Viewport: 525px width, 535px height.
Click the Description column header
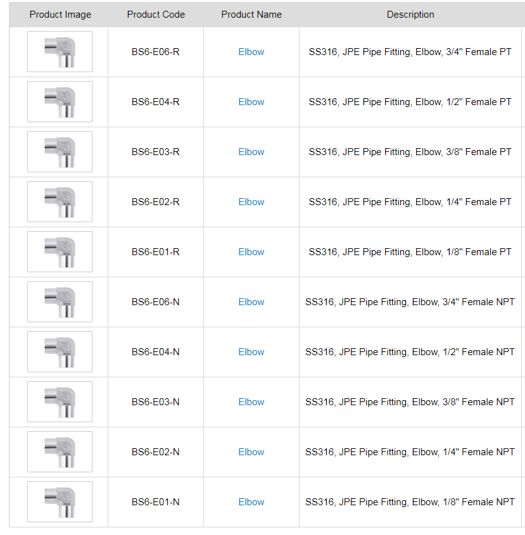[x=410, y=15]
